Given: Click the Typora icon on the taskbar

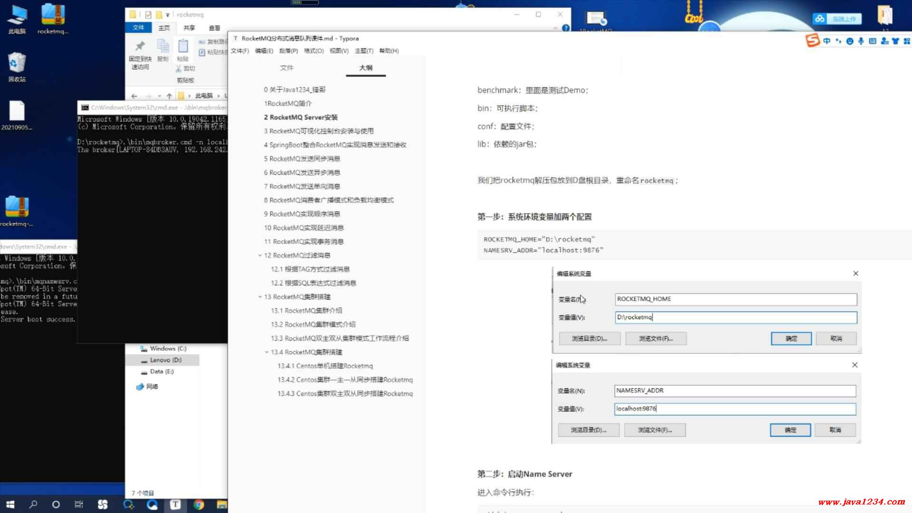Looking at the screenshot, I should 175,504.
